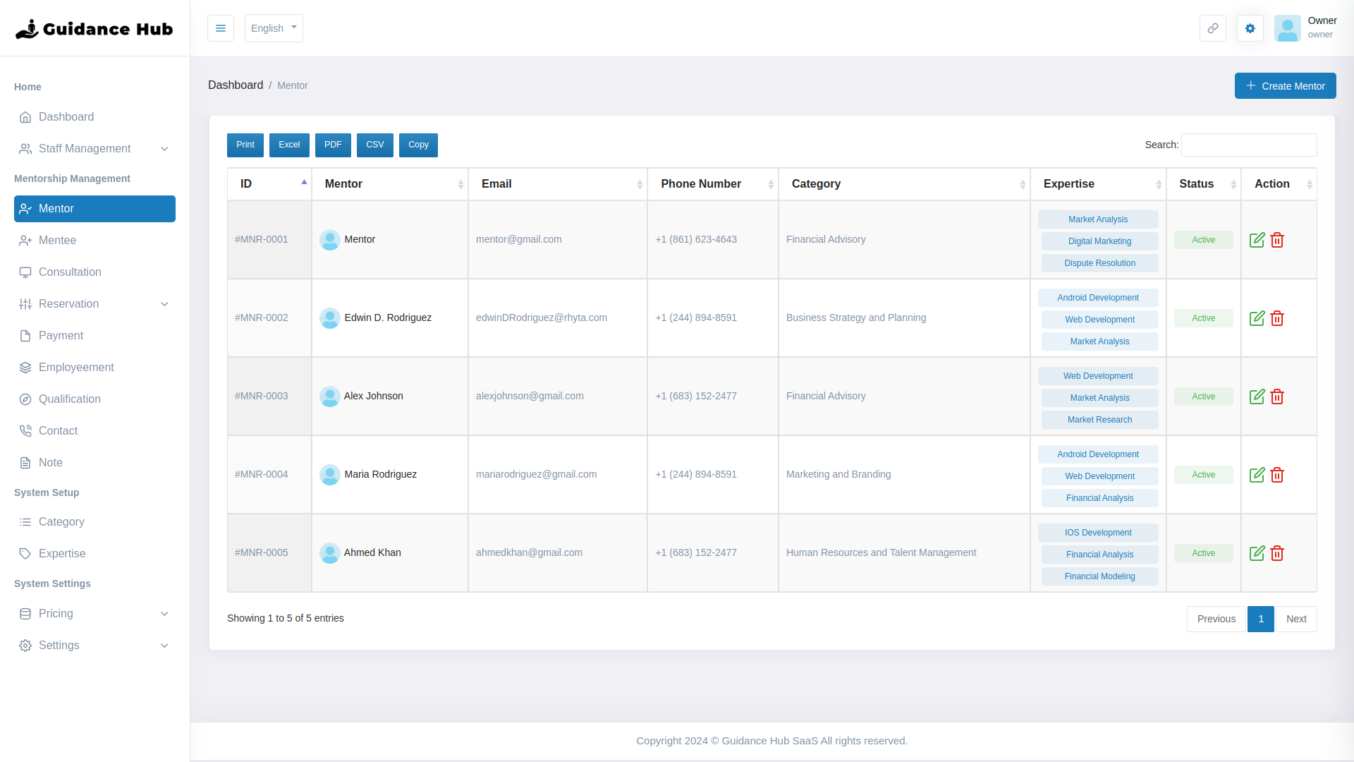
Task: Select the Note document icon
Action: 26,462
